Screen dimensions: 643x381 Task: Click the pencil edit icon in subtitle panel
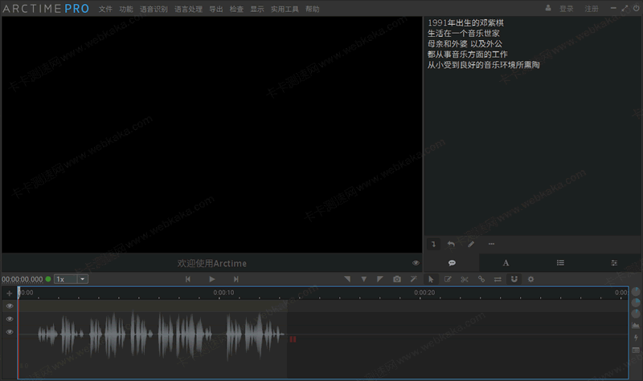click(x=471, y=244)
